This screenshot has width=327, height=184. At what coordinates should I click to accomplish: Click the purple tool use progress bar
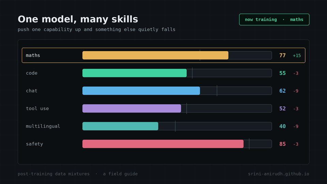(131, 108)
